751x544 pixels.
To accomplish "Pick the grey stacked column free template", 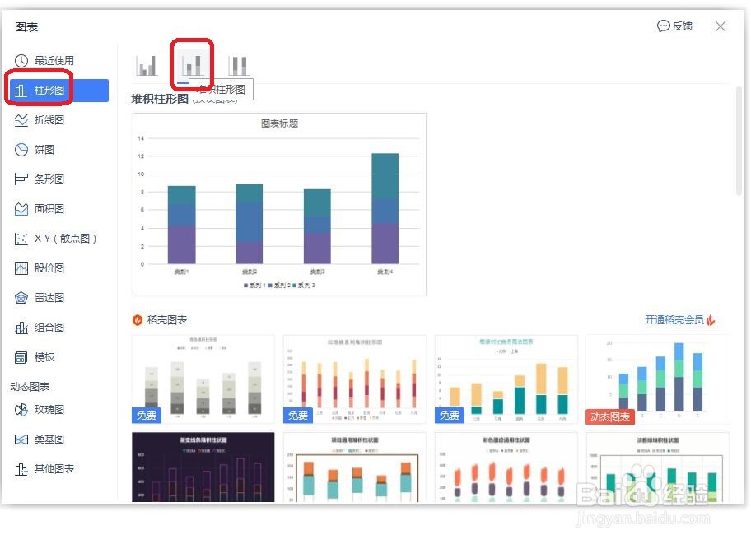I will pyautogui.click(x=203, y=379).
